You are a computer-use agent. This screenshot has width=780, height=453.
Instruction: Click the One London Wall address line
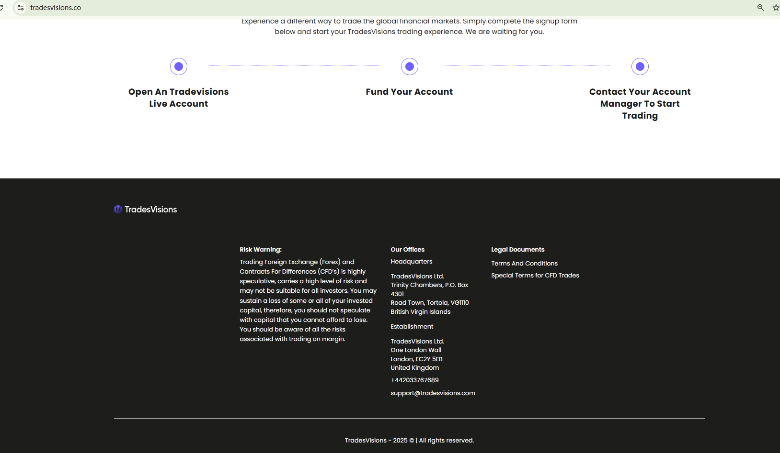[x=416, y=350]
